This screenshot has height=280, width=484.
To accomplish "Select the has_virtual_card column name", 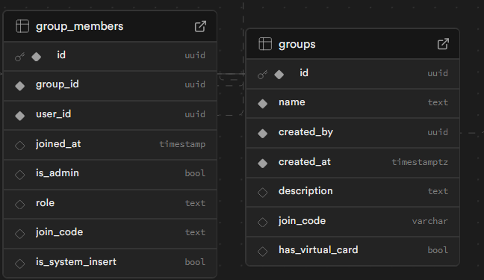I will pyautogui.click(x=318, y=249).
